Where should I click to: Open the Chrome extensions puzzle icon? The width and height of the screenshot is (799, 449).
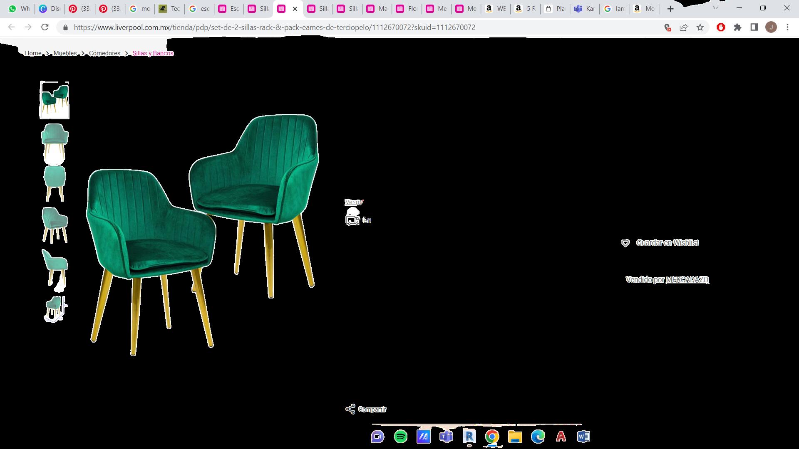tap(737, 27)
